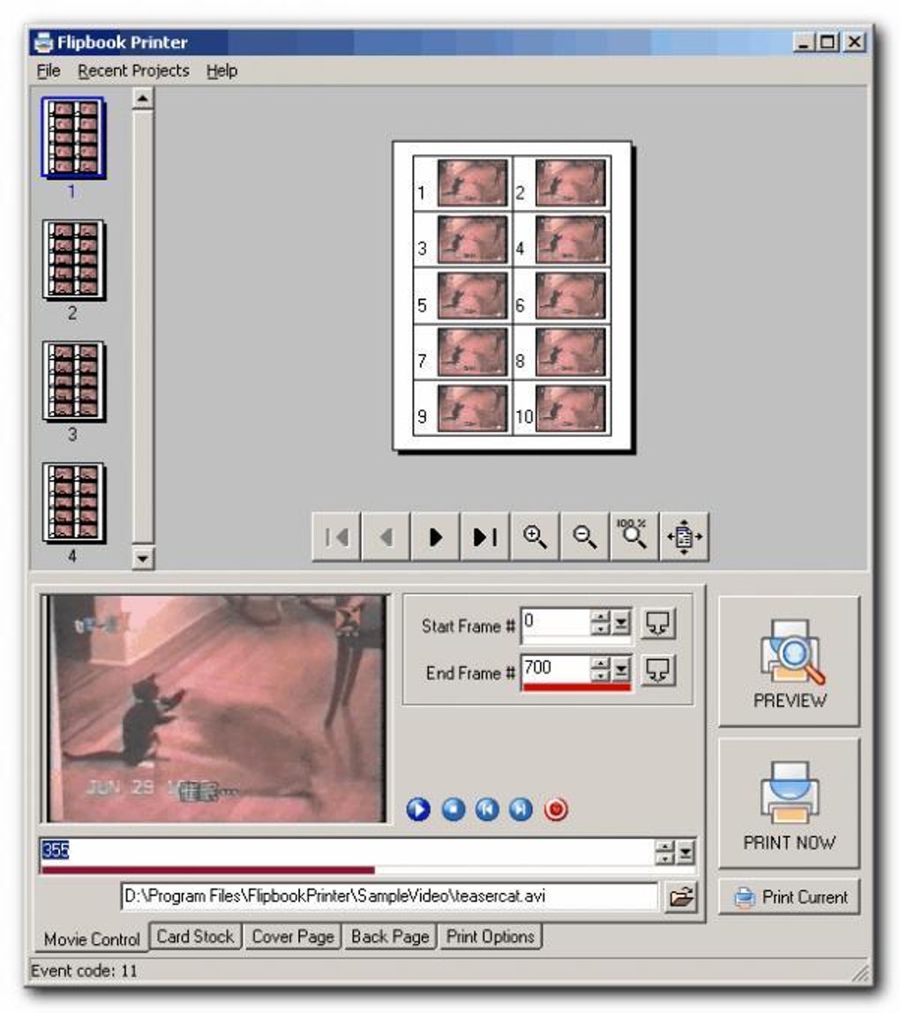900x1013 pixels.
Task: Click thumbnail list scroll down arrow
Action: [143, 558]
